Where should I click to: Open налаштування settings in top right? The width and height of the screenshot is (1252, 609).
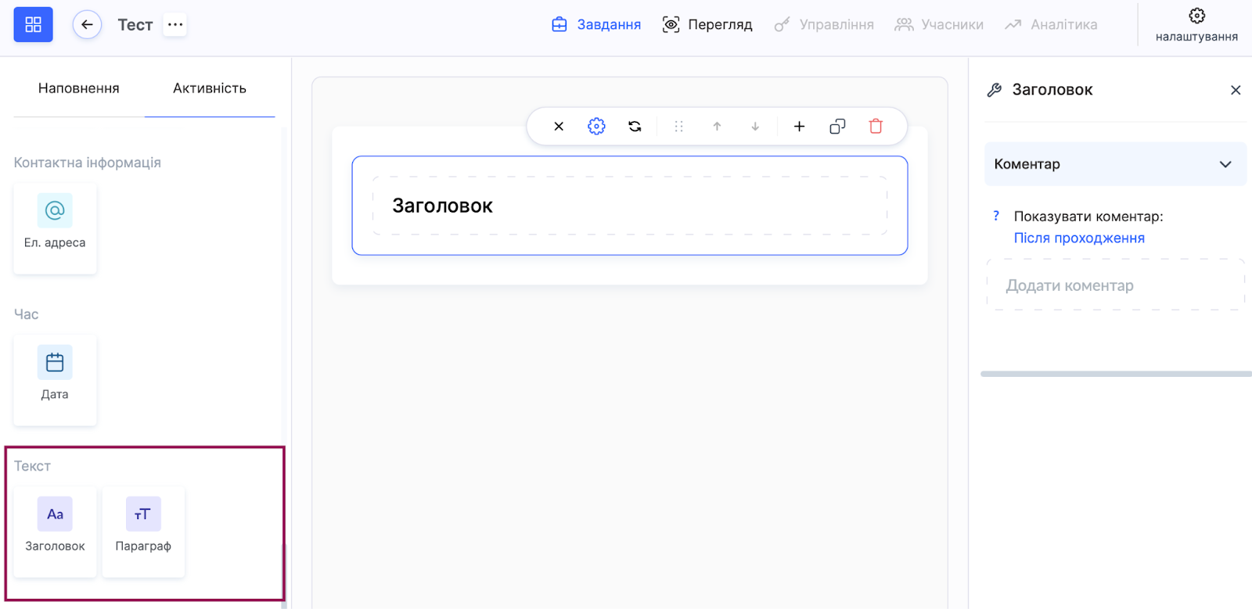(1196, 25)
